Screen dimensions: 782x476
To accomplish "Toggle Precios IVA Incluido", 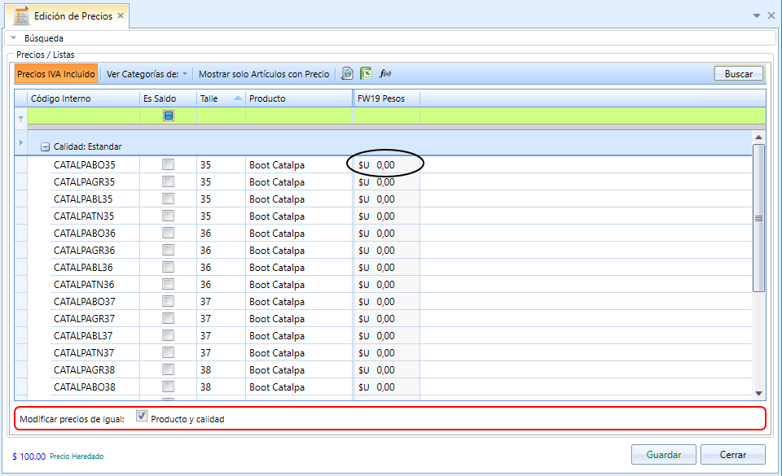I will pos(56,74).
